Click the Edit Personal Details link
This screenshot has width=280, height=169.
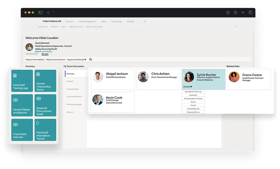pos(44,52)
